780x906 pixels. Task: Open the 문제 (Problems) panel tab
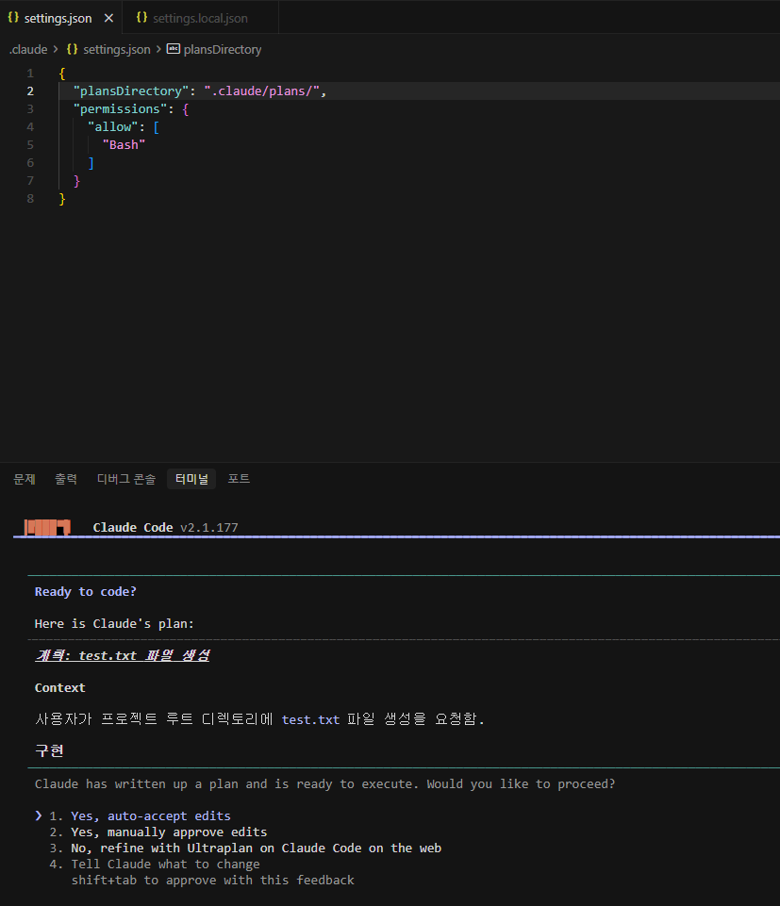click(x=25, y=479)
